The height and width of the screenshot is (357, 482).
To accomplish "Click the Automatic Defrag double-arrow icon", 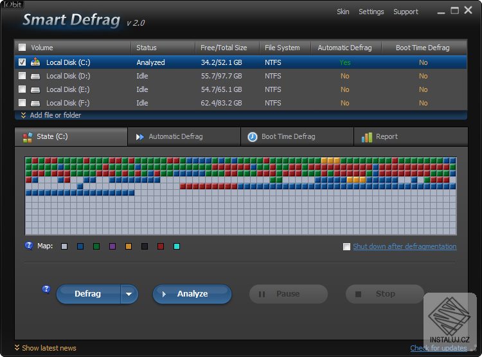I will (140, 137).
